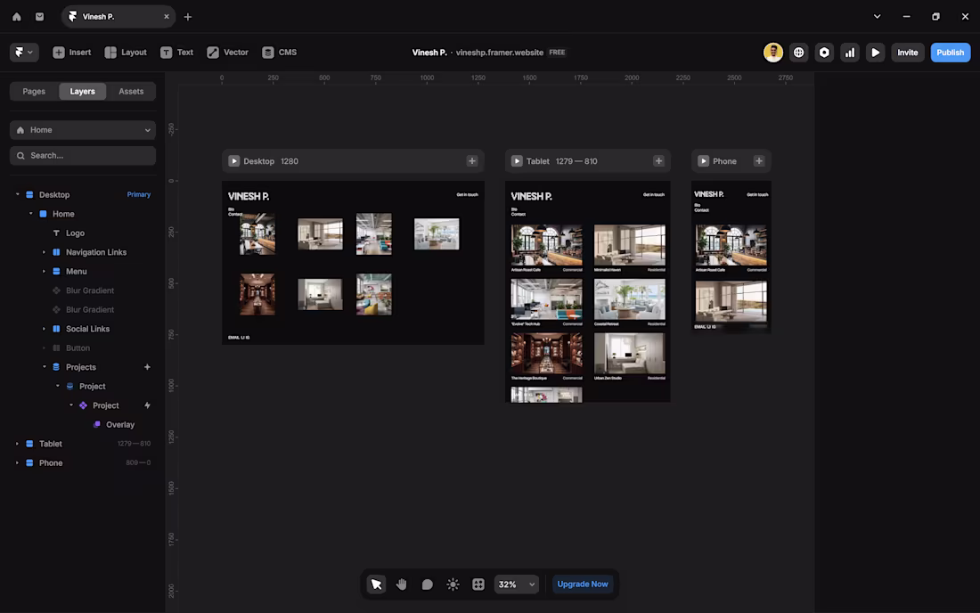This screenshot has width=980, height=613.
Task: Open the Layout menu
Action: [x=126, y=52]
